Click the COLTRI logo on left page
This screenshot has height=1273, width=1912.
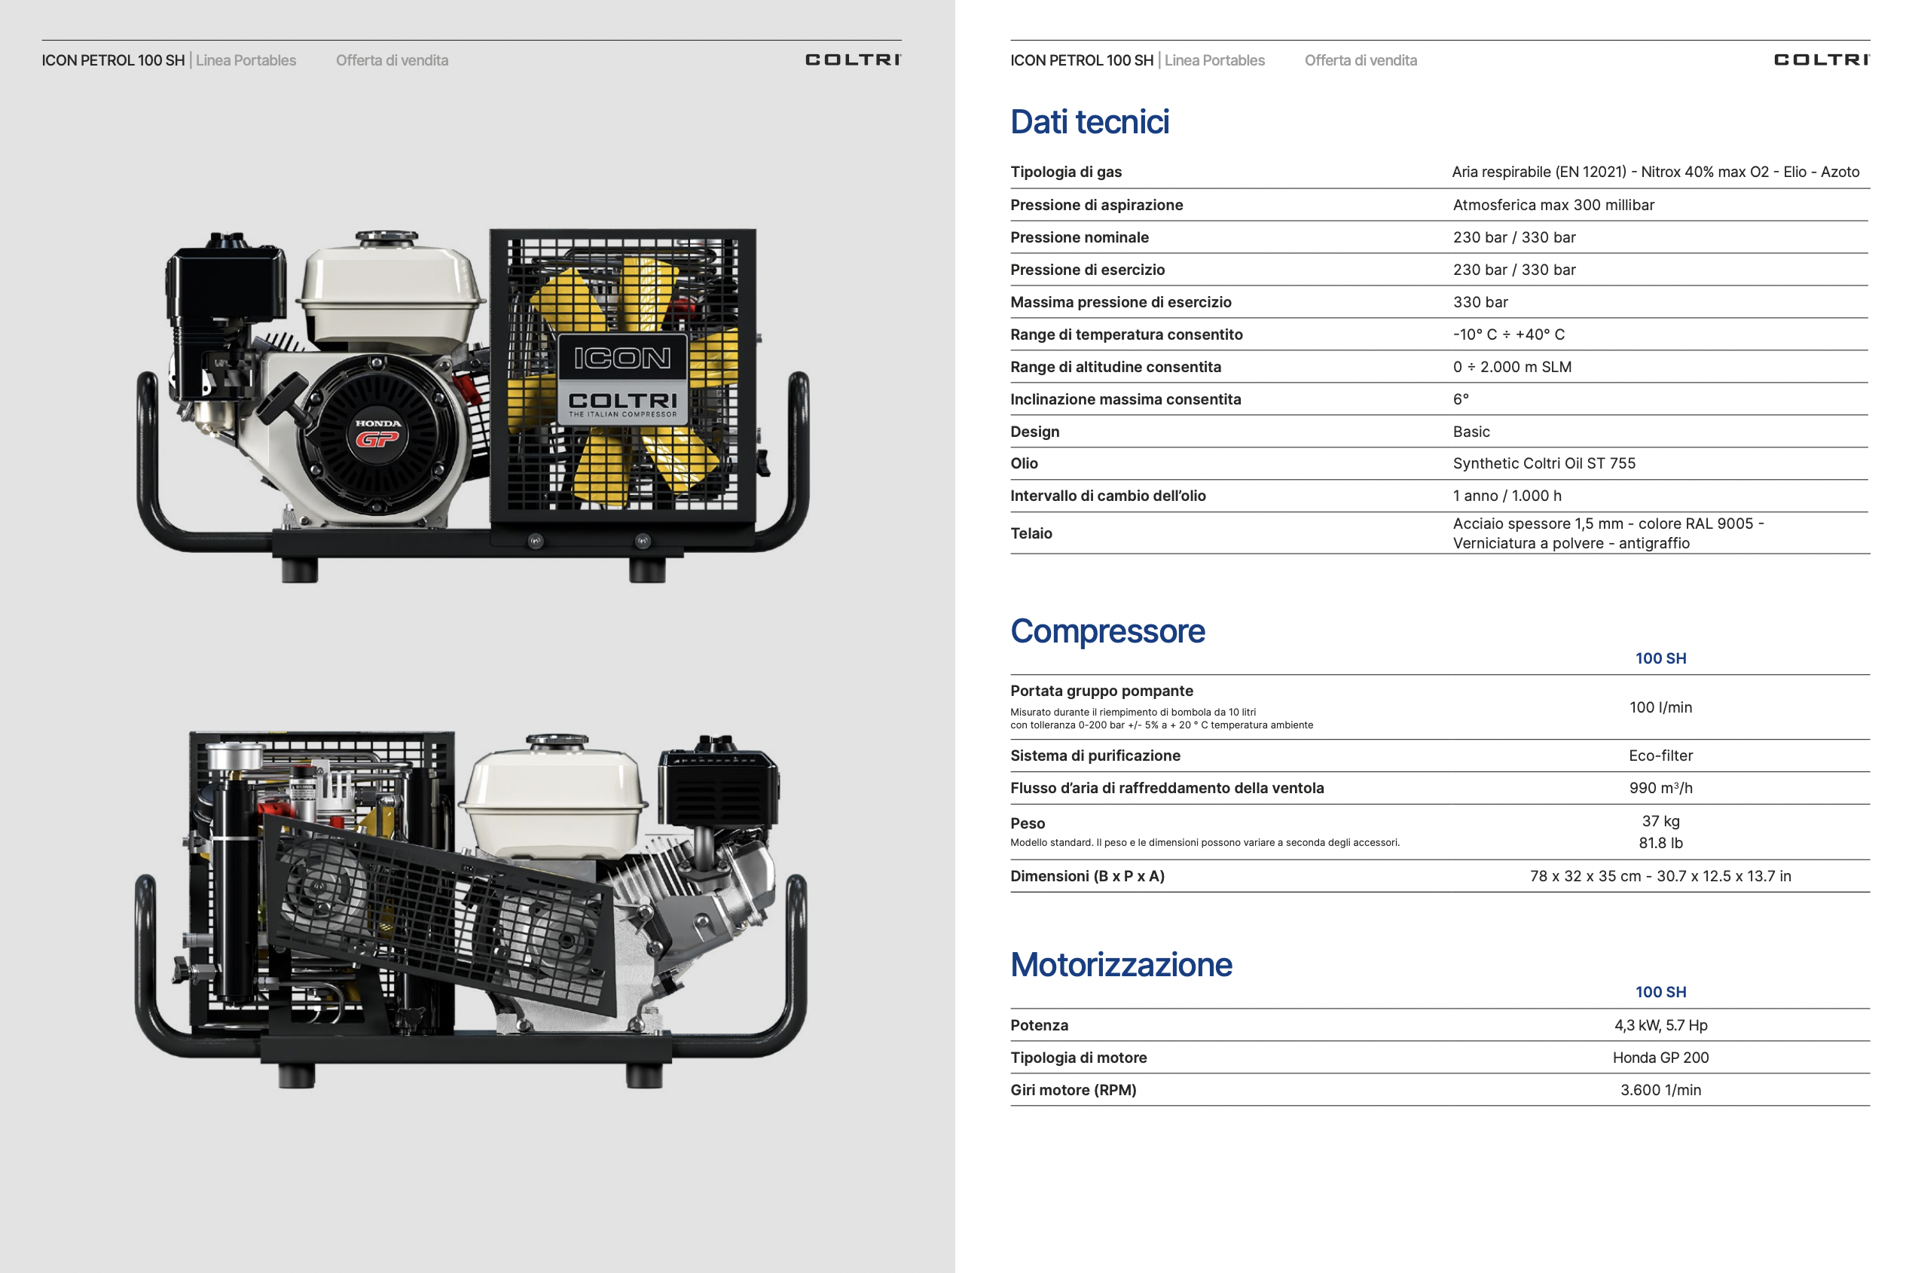(853, 60)
